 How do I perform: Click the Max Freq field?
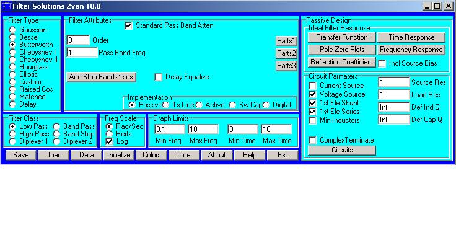[203, 129]
